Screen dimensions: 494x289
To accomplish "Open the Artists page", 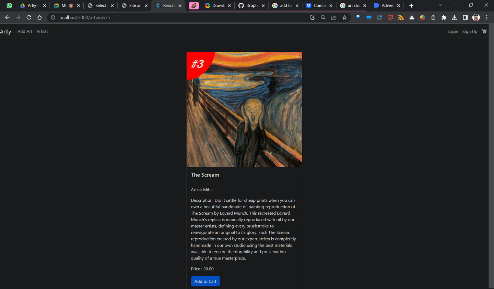I will (x=43, y=32).
